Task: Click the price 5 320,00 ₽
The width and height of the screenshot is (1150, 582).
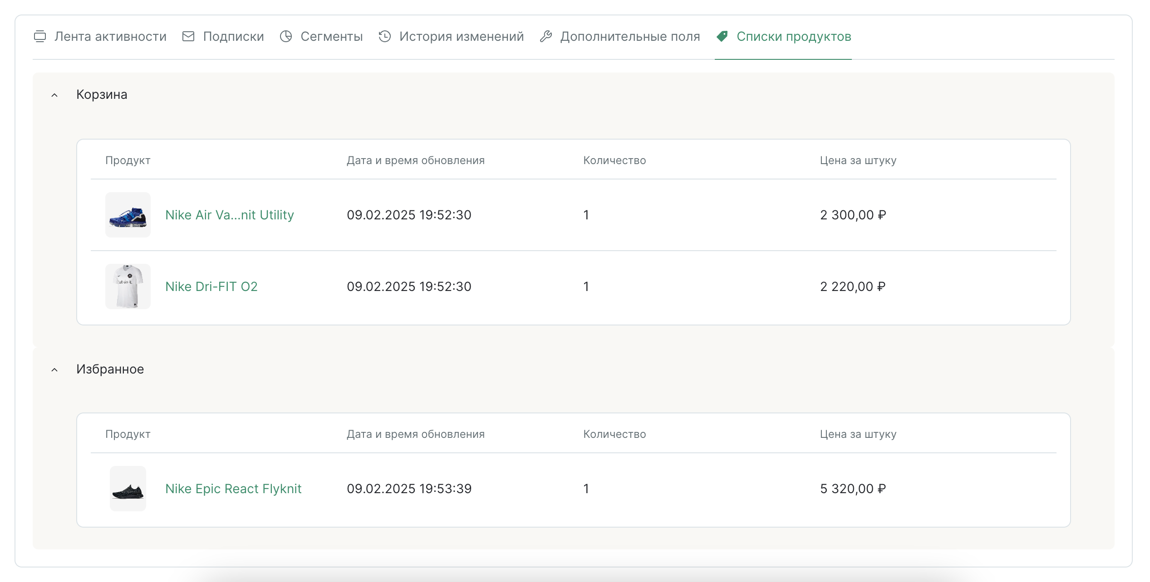Action: pyautogui.click(x=853, y=489)
